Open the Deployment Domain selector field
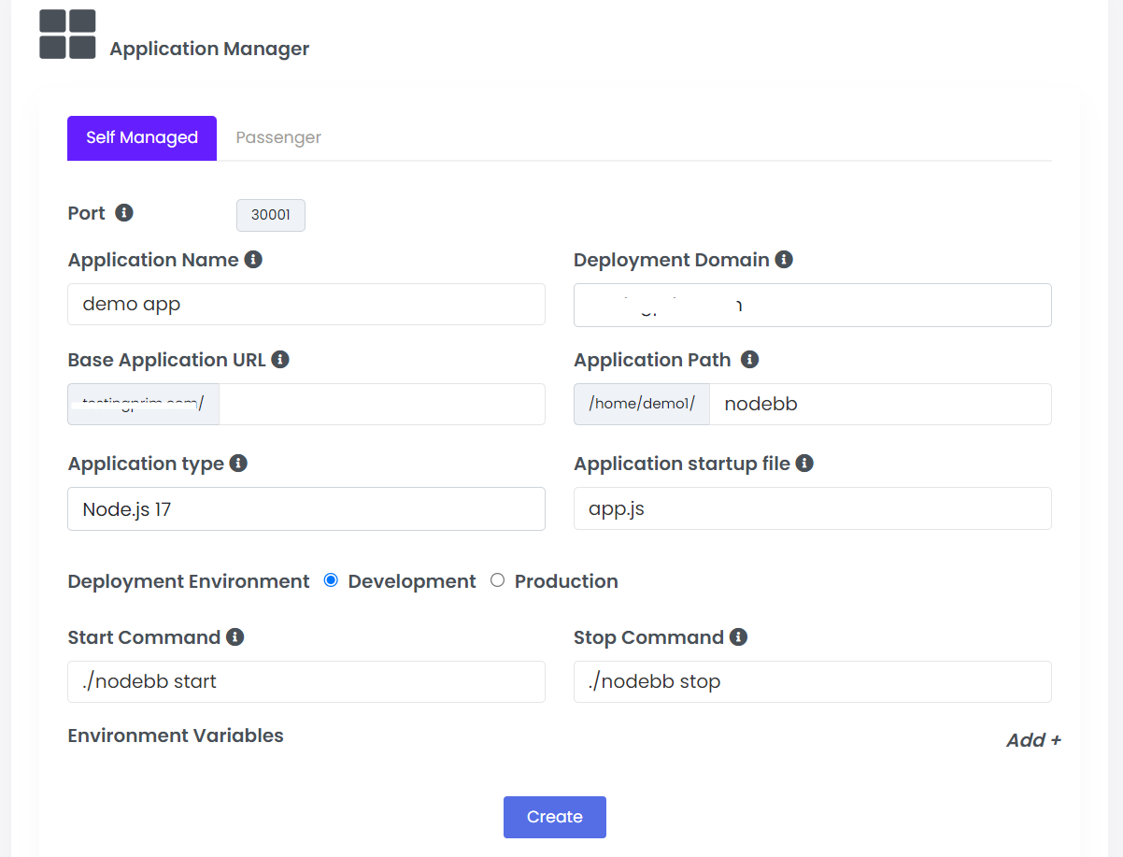This screenshot has width=1123, height=857. (812, 306)
